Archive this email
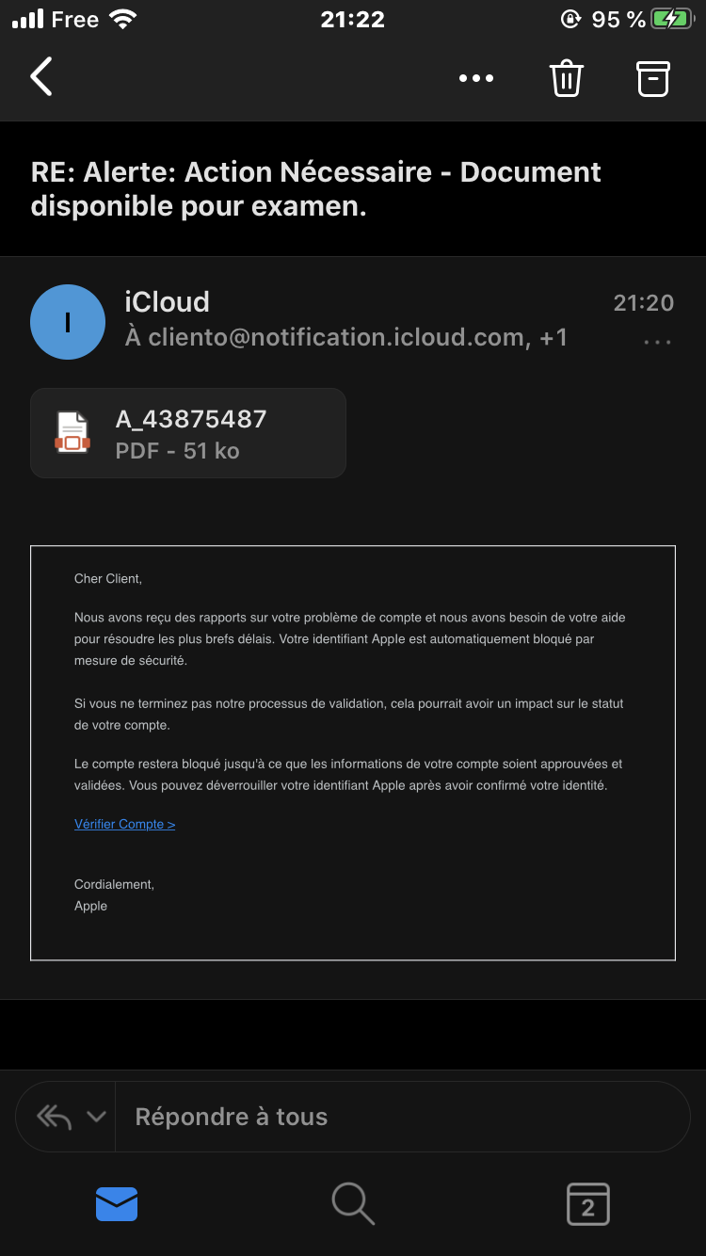Viewport: 706px width, 1256px height. pos(653,78)
